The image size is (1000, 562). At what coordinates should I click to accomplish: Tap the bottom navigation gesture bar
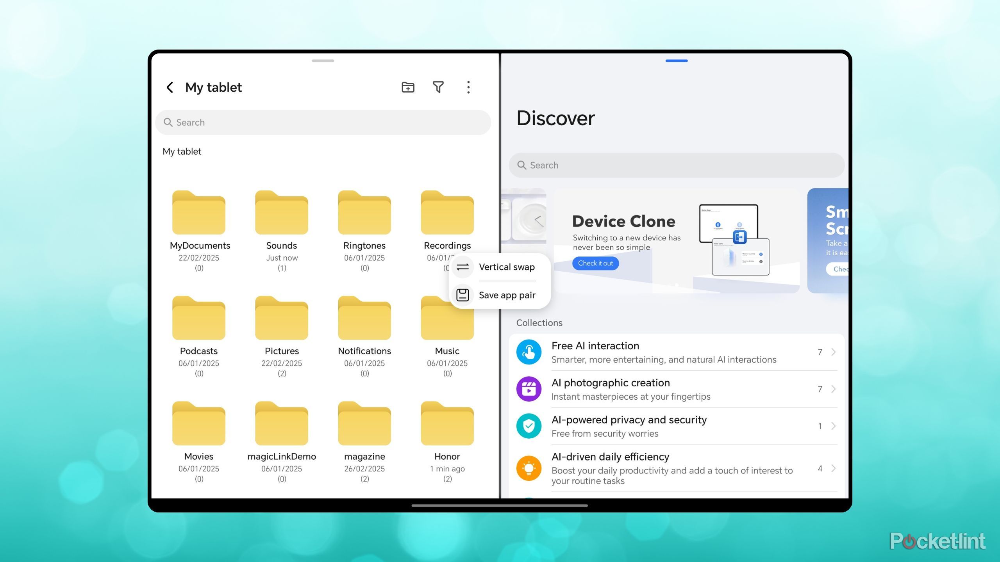pos(500,505)
